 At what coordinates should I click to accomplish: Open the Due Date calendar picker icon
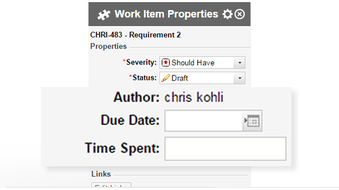click(x=252, y=121)
